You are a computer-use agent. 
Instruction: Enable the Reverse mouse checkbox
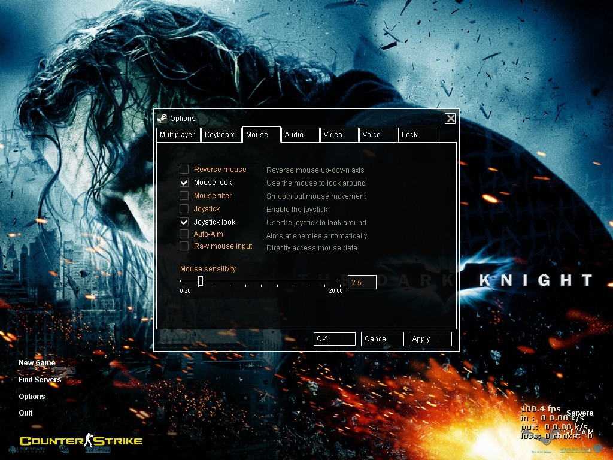[184, 169]
